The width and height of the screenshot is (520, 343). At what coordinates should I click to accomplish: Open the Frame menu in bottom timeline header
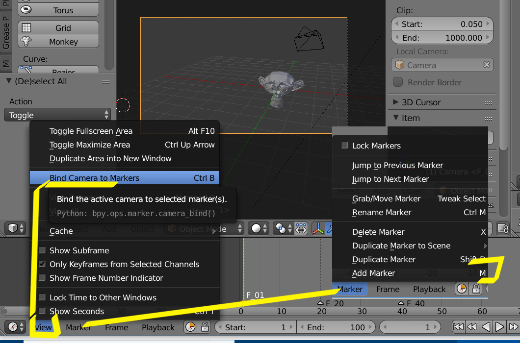click(x=116, y=327)
